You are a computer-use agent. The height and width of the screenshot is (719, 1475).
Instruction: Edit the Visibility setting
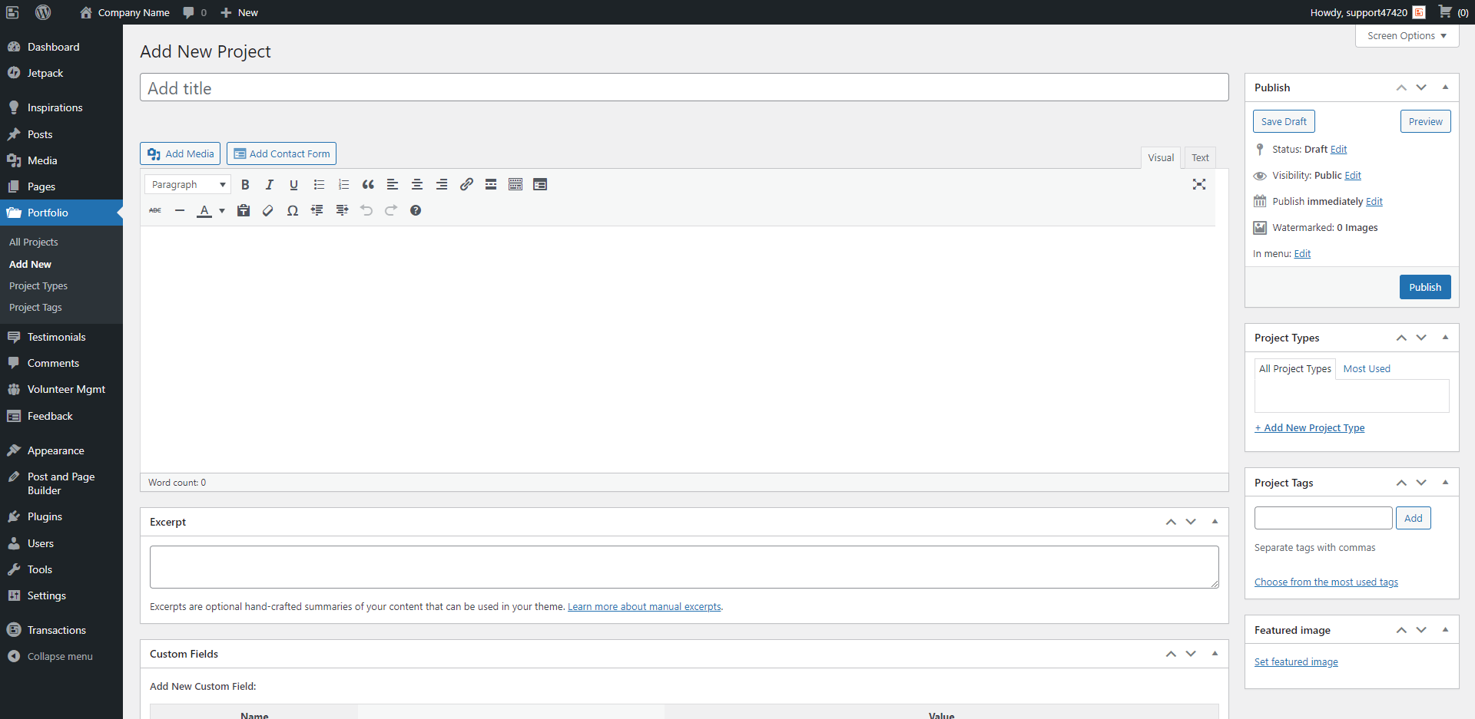coord(1353,176)
